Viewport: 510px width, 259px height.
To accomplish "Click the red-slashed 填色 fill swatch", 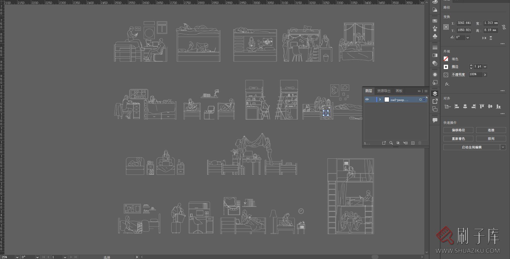I will tap(446, 59).
